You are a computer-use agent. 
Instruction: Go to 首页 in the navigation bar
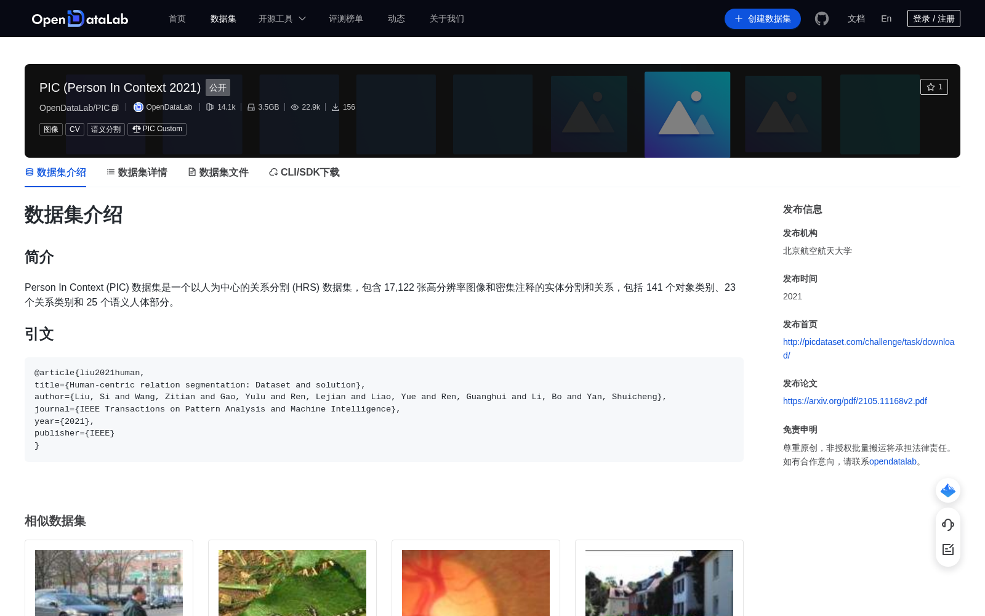(x=177, y=18)
